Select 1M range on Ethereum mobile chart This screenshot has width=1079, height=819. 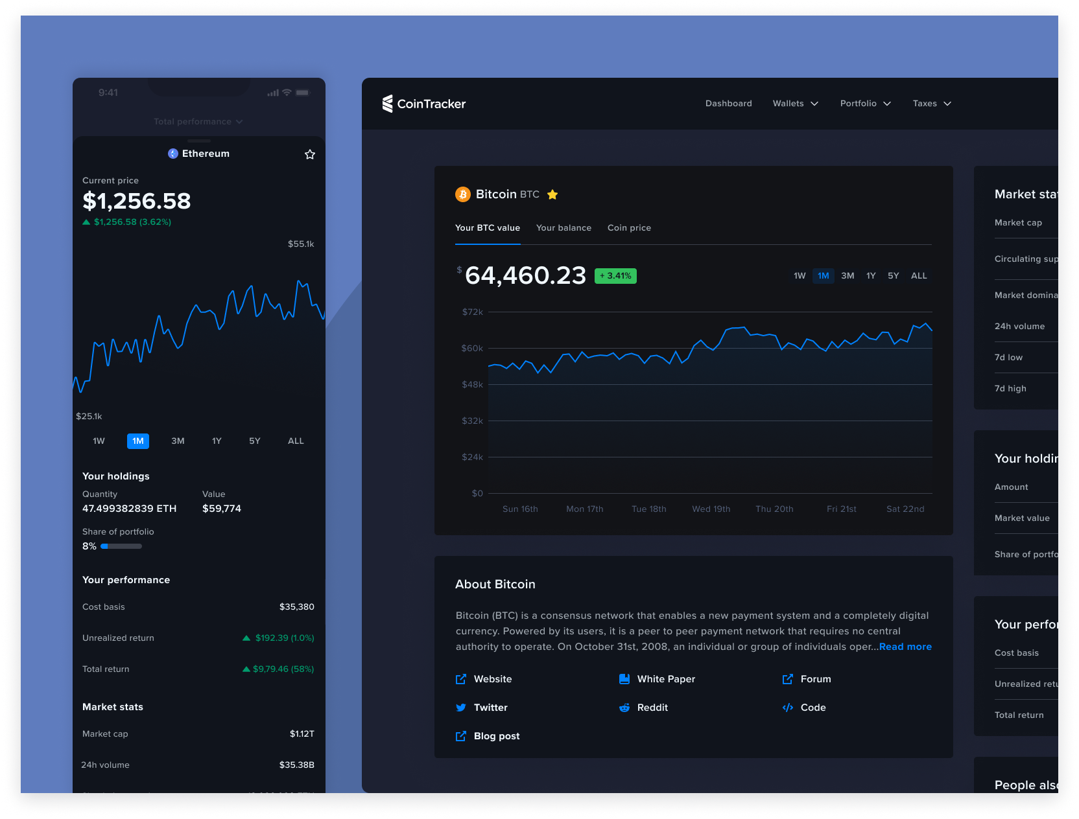(x=138, y=441)
